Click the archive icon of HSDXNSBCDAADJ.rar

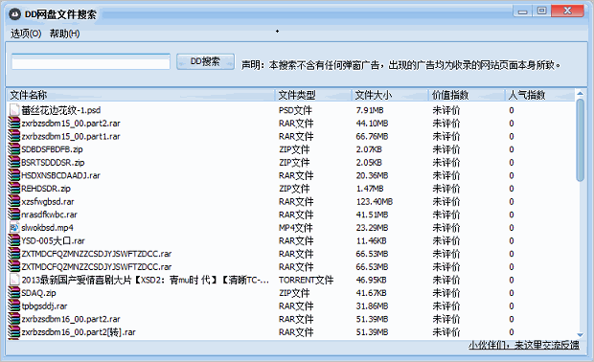click(14, 175)
